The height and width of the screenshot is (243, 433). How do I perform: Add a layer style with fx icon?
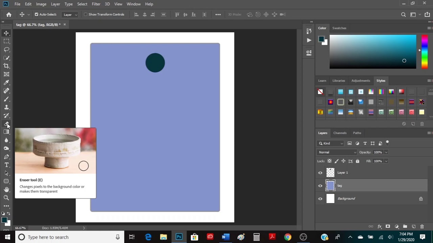[x=380, y=226]
